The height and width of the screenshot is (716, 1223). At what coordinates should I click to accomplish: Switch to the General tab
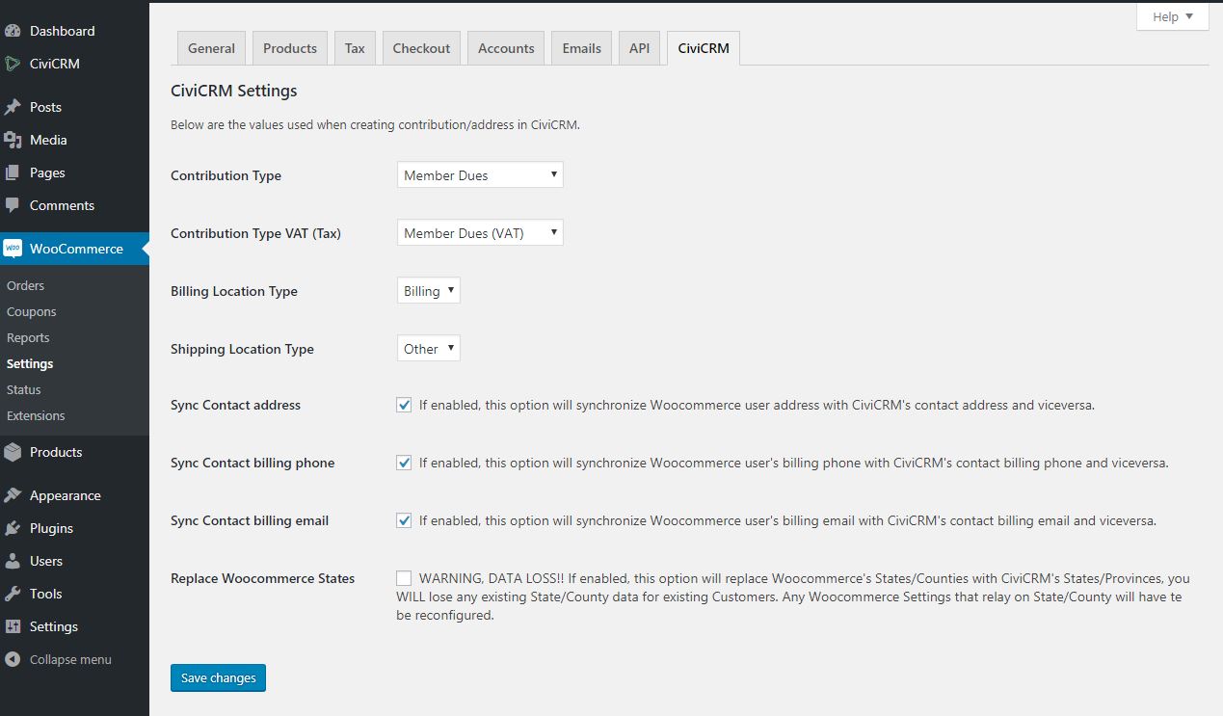(211, 48)
